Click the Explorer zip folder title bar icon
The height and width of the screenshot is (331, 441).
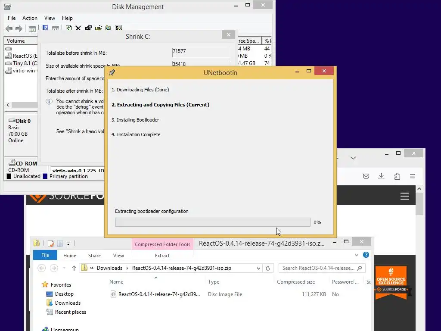pos(37,243)
